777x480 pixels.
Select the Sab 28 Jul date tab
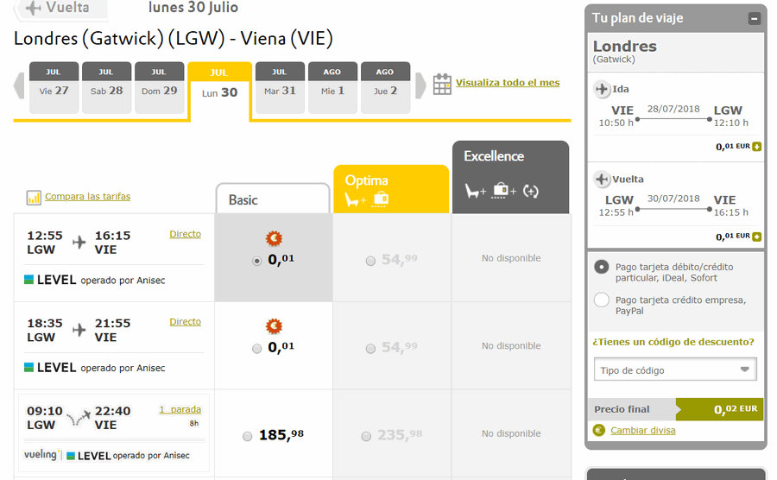click(x=106, y=88)
